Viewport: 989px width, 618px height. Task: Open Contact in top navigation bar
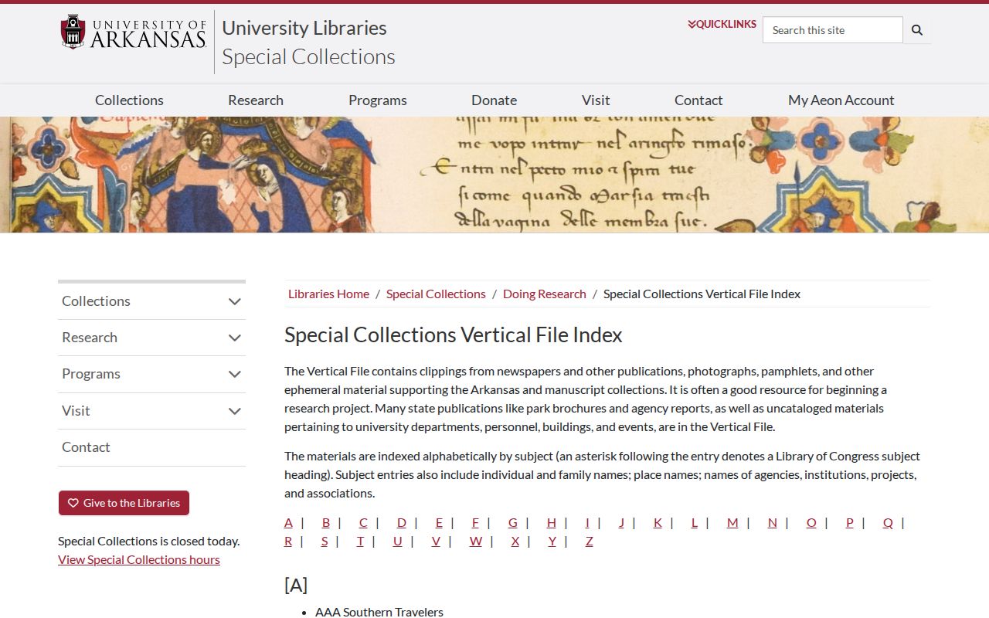[698, 100]
